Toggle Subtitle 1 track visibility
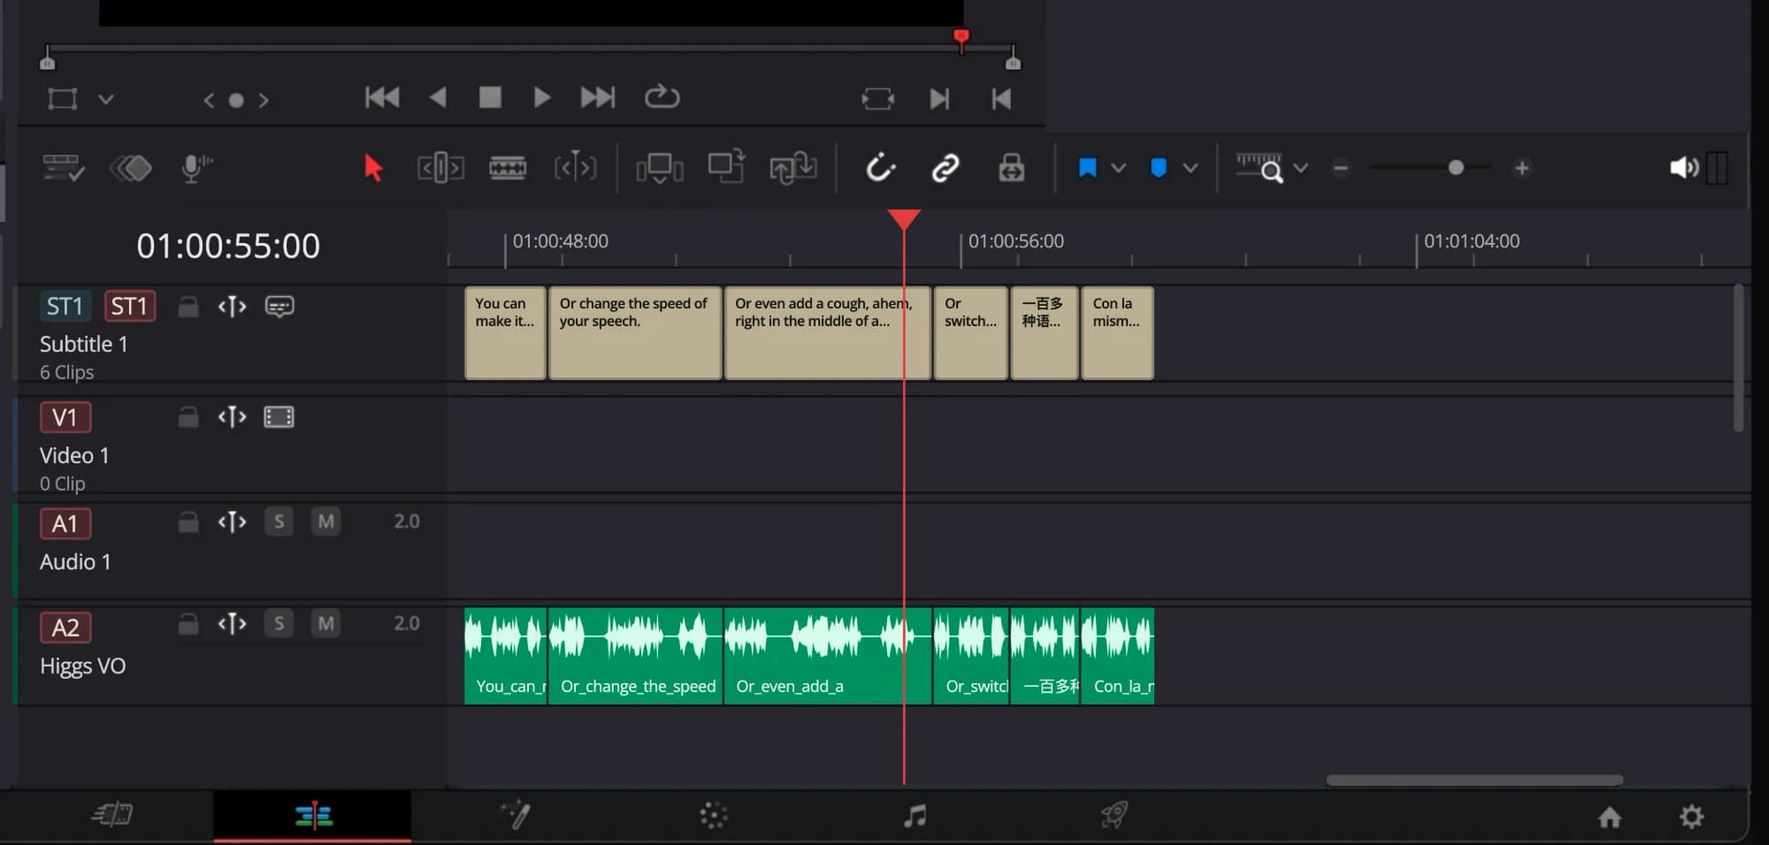 coord(280,307)
